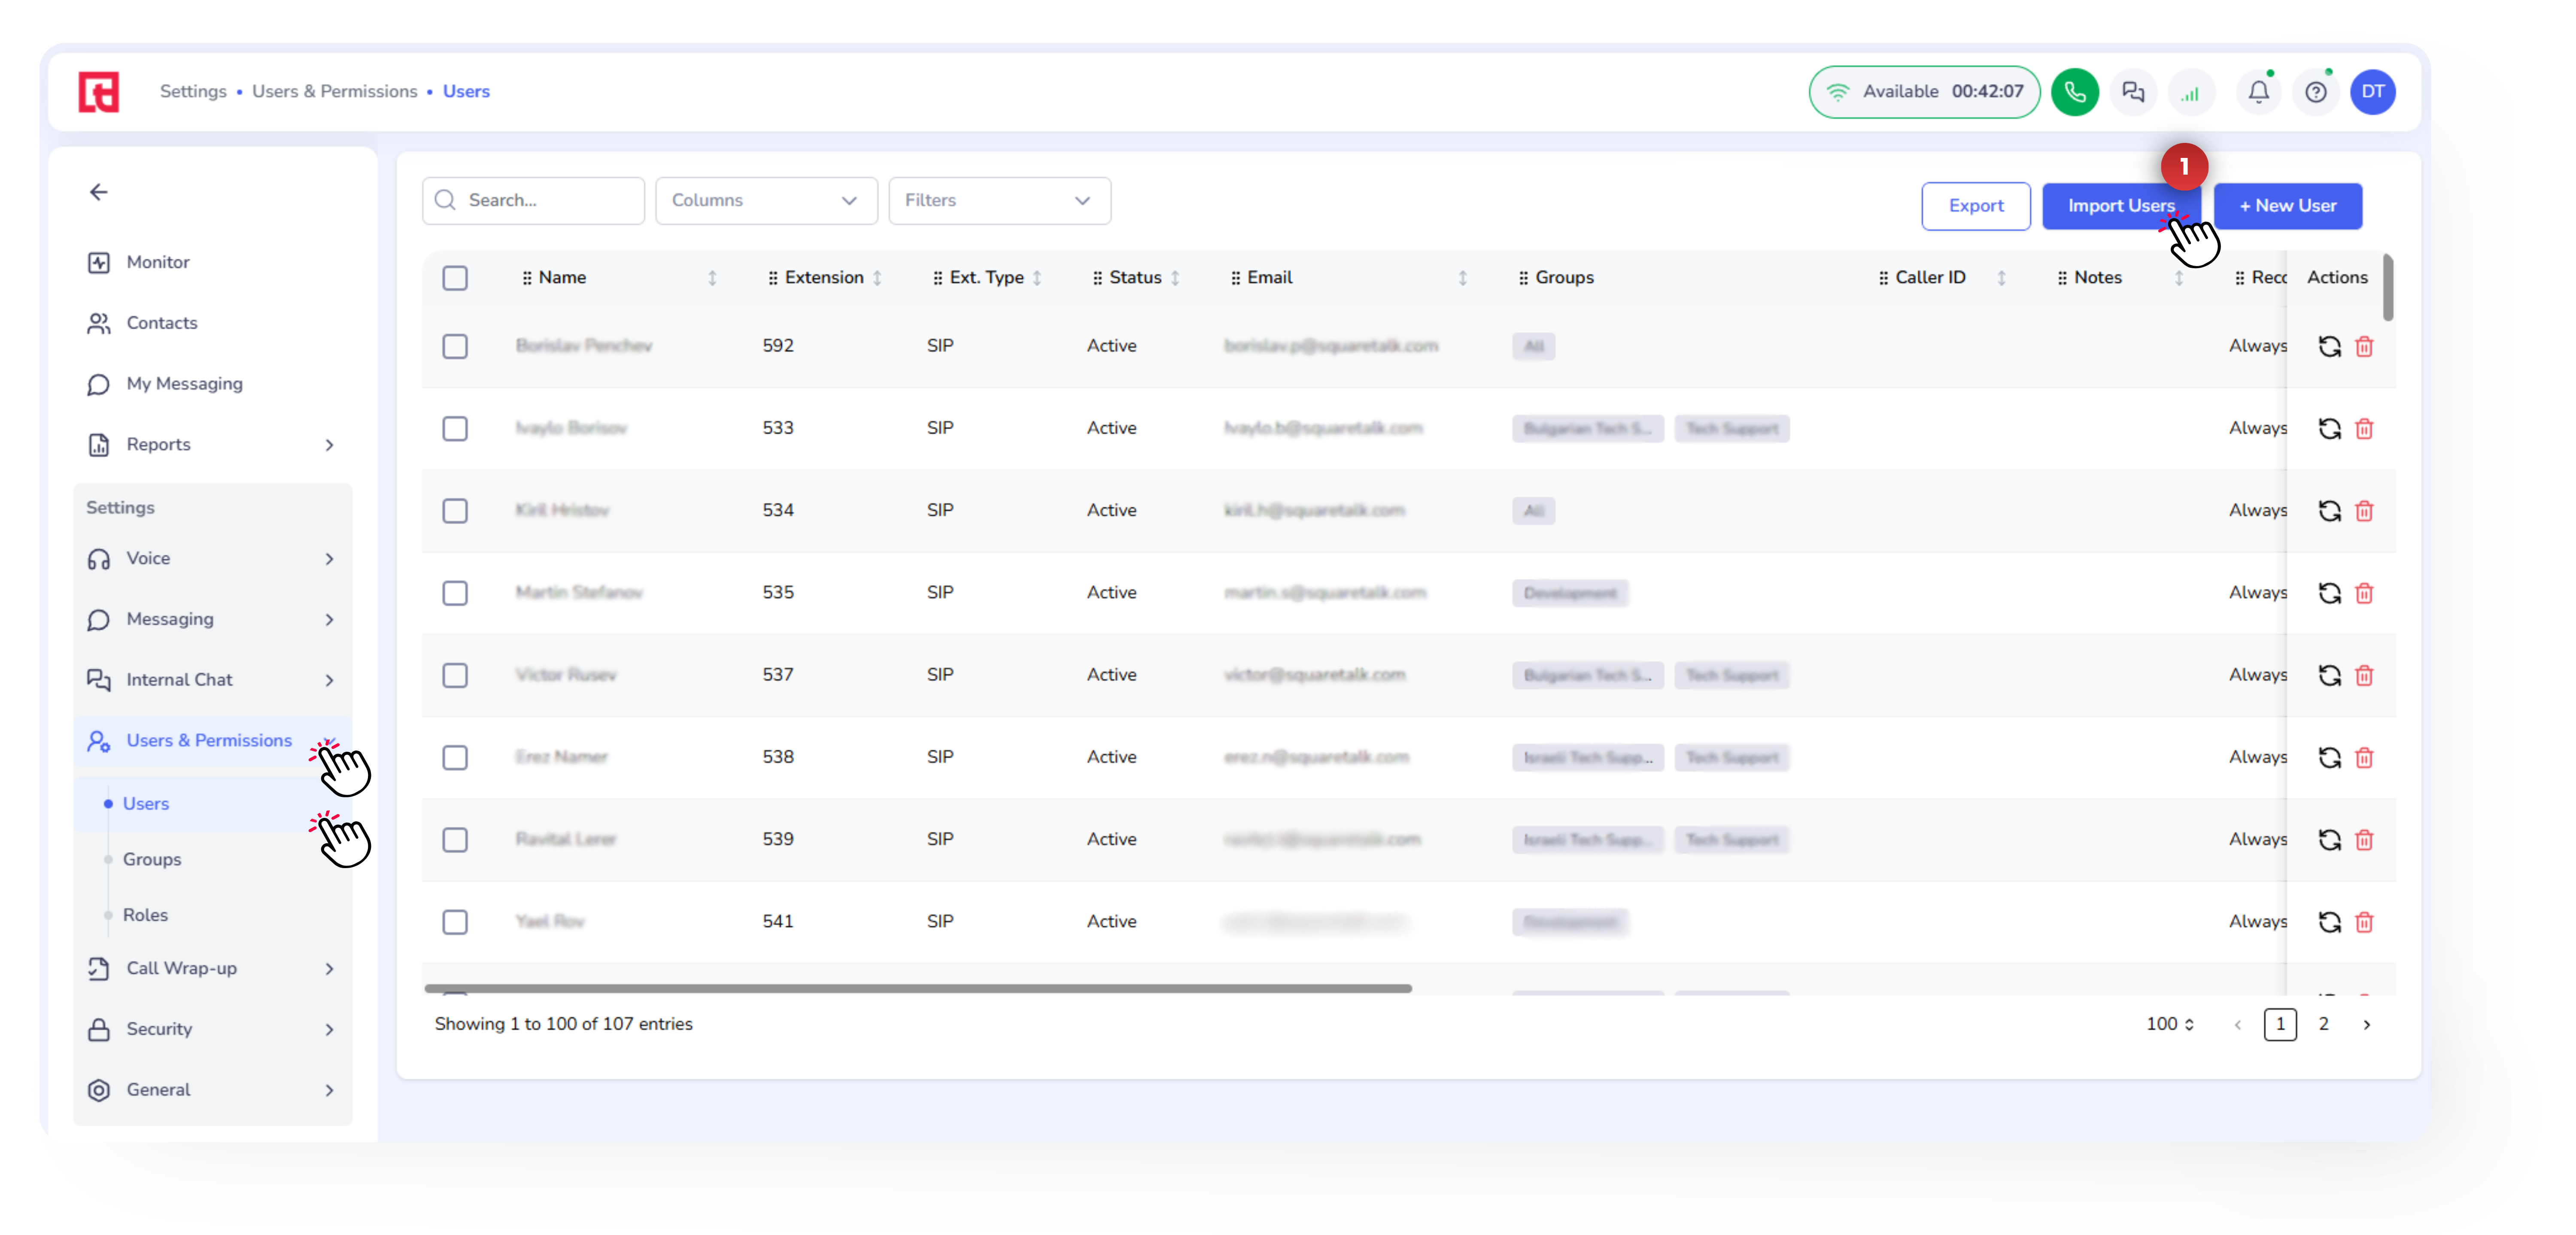This screenshot has width=2576, height=1235.
Task: Click the green phone dialer icon
Action: tap(2074, 92)
